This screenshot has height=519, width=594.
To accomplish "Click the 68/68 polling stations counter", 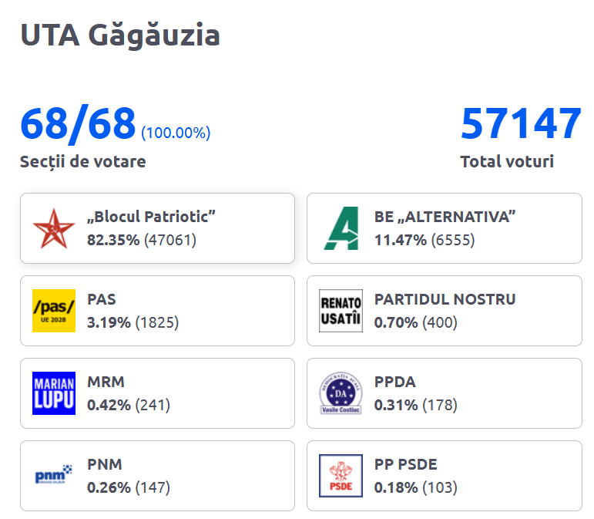I will (78, 124).
